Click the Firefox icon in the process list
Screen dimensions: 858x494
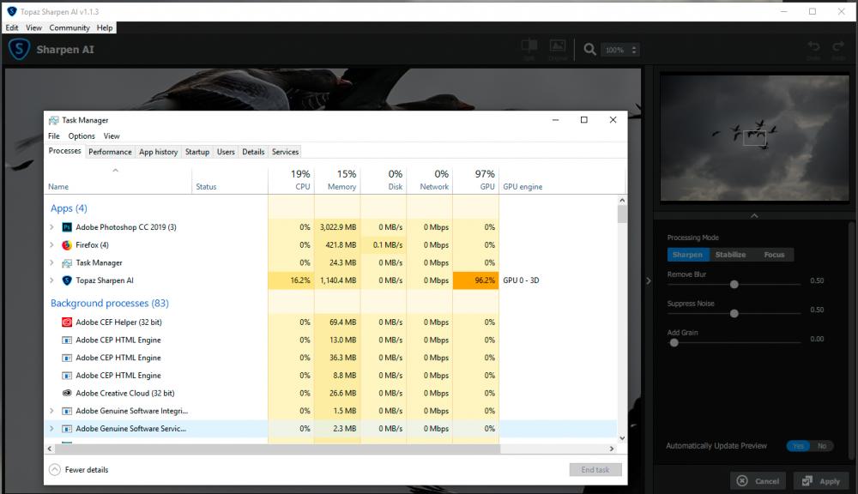(x=67, y=245)
